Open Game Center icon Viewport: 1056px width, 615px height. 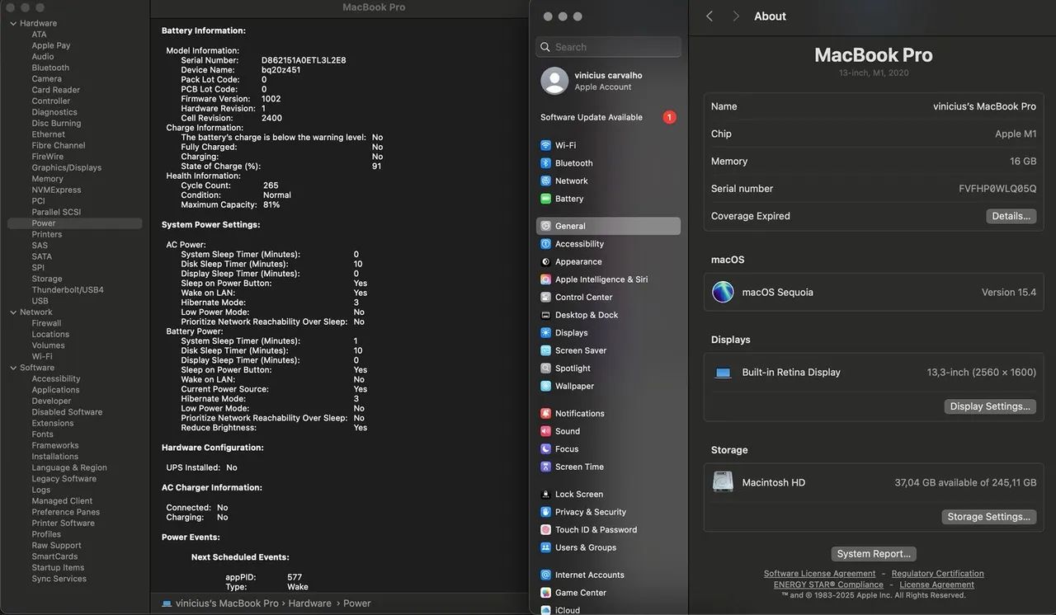(545, 593)
